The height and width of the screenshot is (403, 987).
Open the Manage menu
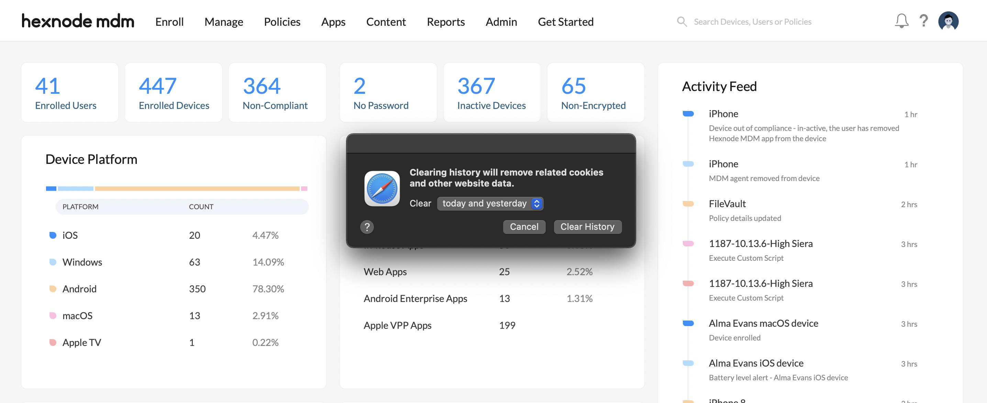pyautogui.click(x=224, y=22)
